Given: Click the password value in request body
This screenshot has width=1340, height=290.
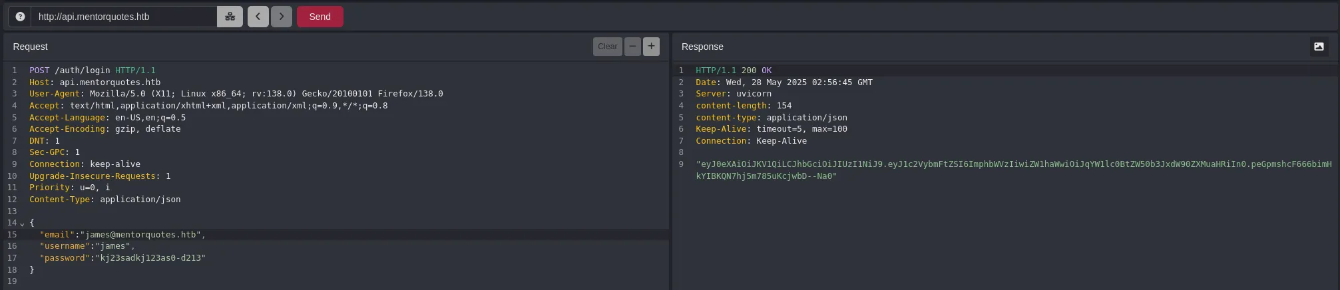Looking at the screenshot, I should pos(152,258).
